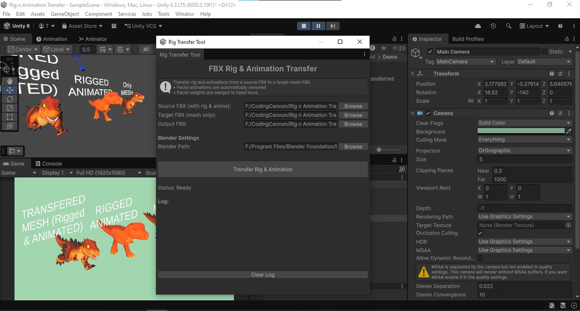Pick Background color with eyedropper
The height and width of the screenshot is (311, 580).
(569, 131)
